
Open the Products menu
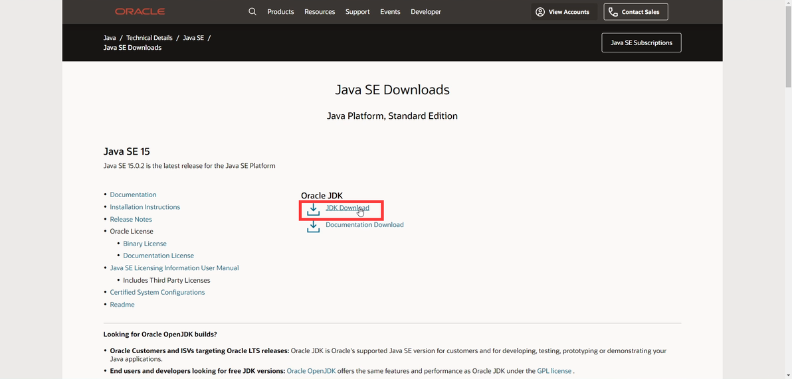(x=280, y=12)
